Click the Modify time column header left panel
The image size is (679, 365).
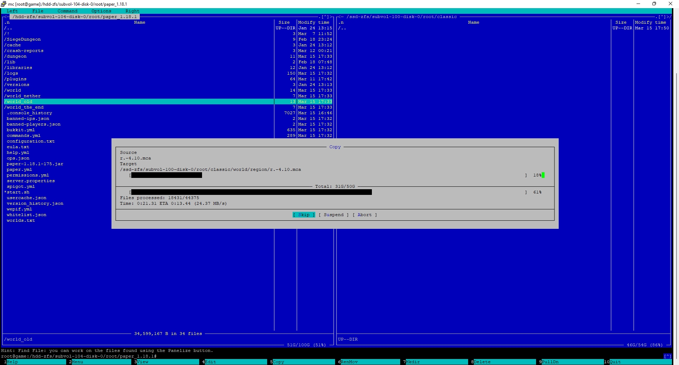tap(314, 22)
